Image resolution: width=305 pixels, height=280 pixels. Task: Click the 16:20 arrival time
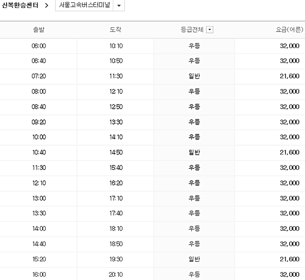[116, 183]
